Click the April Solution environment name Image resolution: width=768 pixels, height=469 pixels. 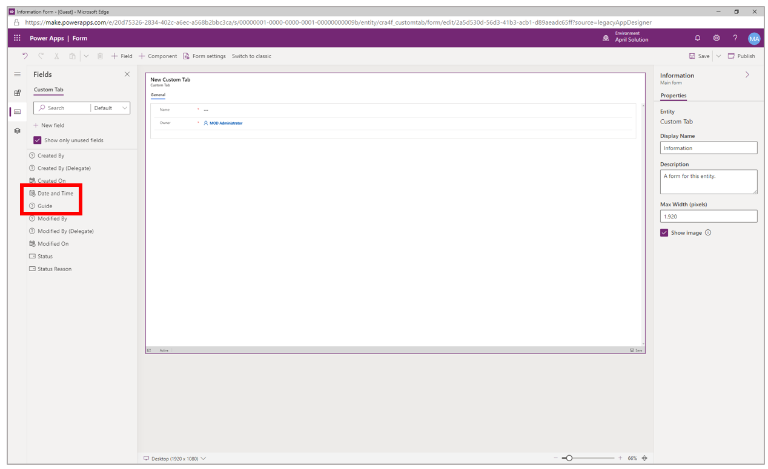[632, 40]
